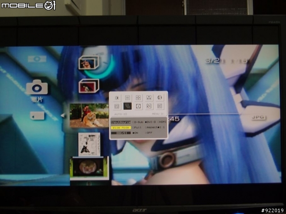Select the memory card icon below Photo

[37, 116]
